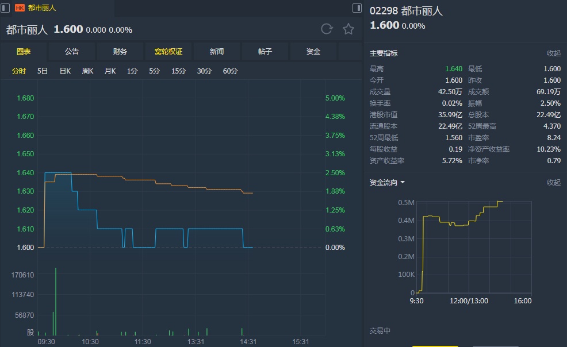Viewport: 567px width, 347px height.
Task: Switch to the 帖子 tab
Action: (265, 52)
